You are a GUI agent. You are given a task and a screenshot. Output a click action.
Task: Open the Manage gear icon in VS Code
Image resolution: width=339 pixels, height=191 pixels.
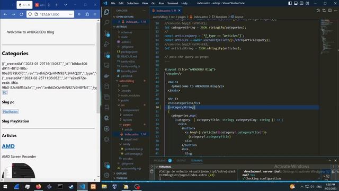[x=106, y=175]
